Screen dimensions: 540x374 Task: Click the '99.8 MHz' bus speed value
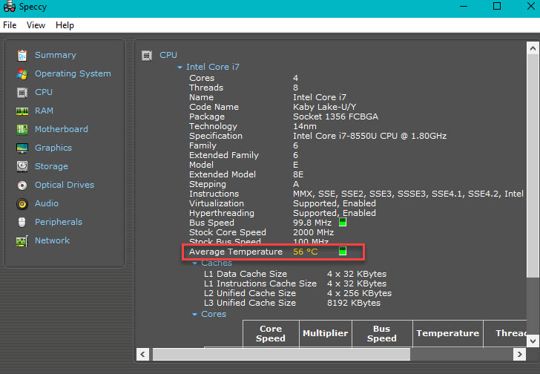point(312,223)
